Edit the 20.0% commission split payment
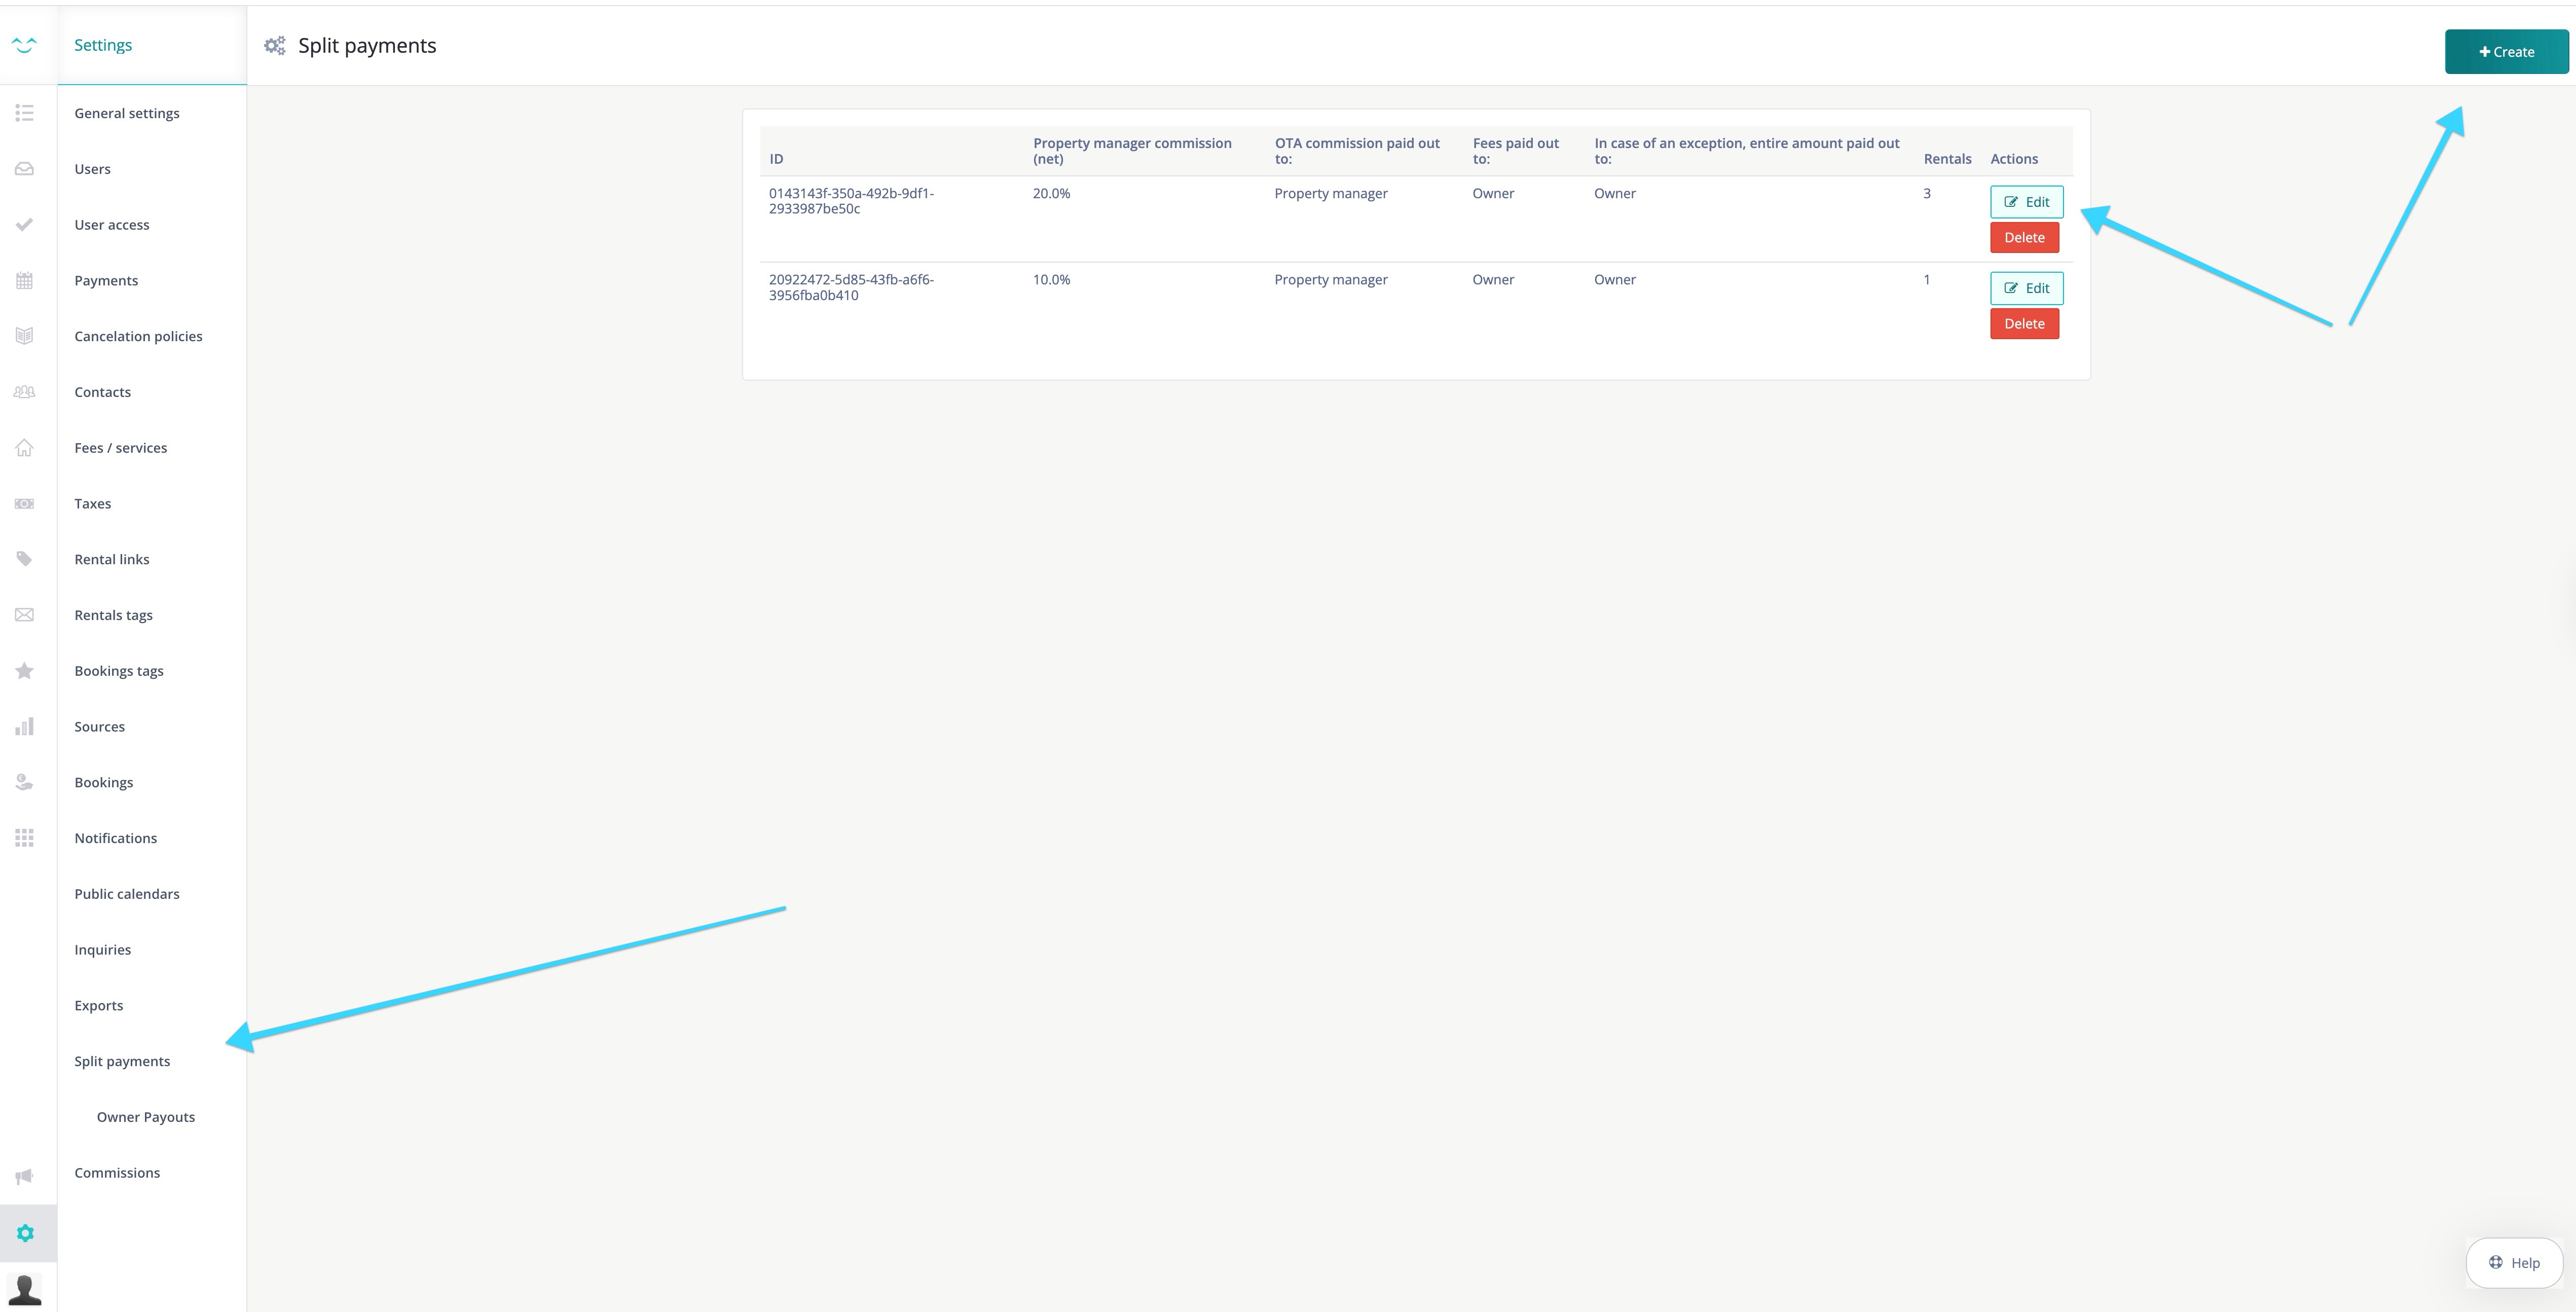Viewport: 2576px width, 1312px height. pyautogui.click(x=2026, y=202)
